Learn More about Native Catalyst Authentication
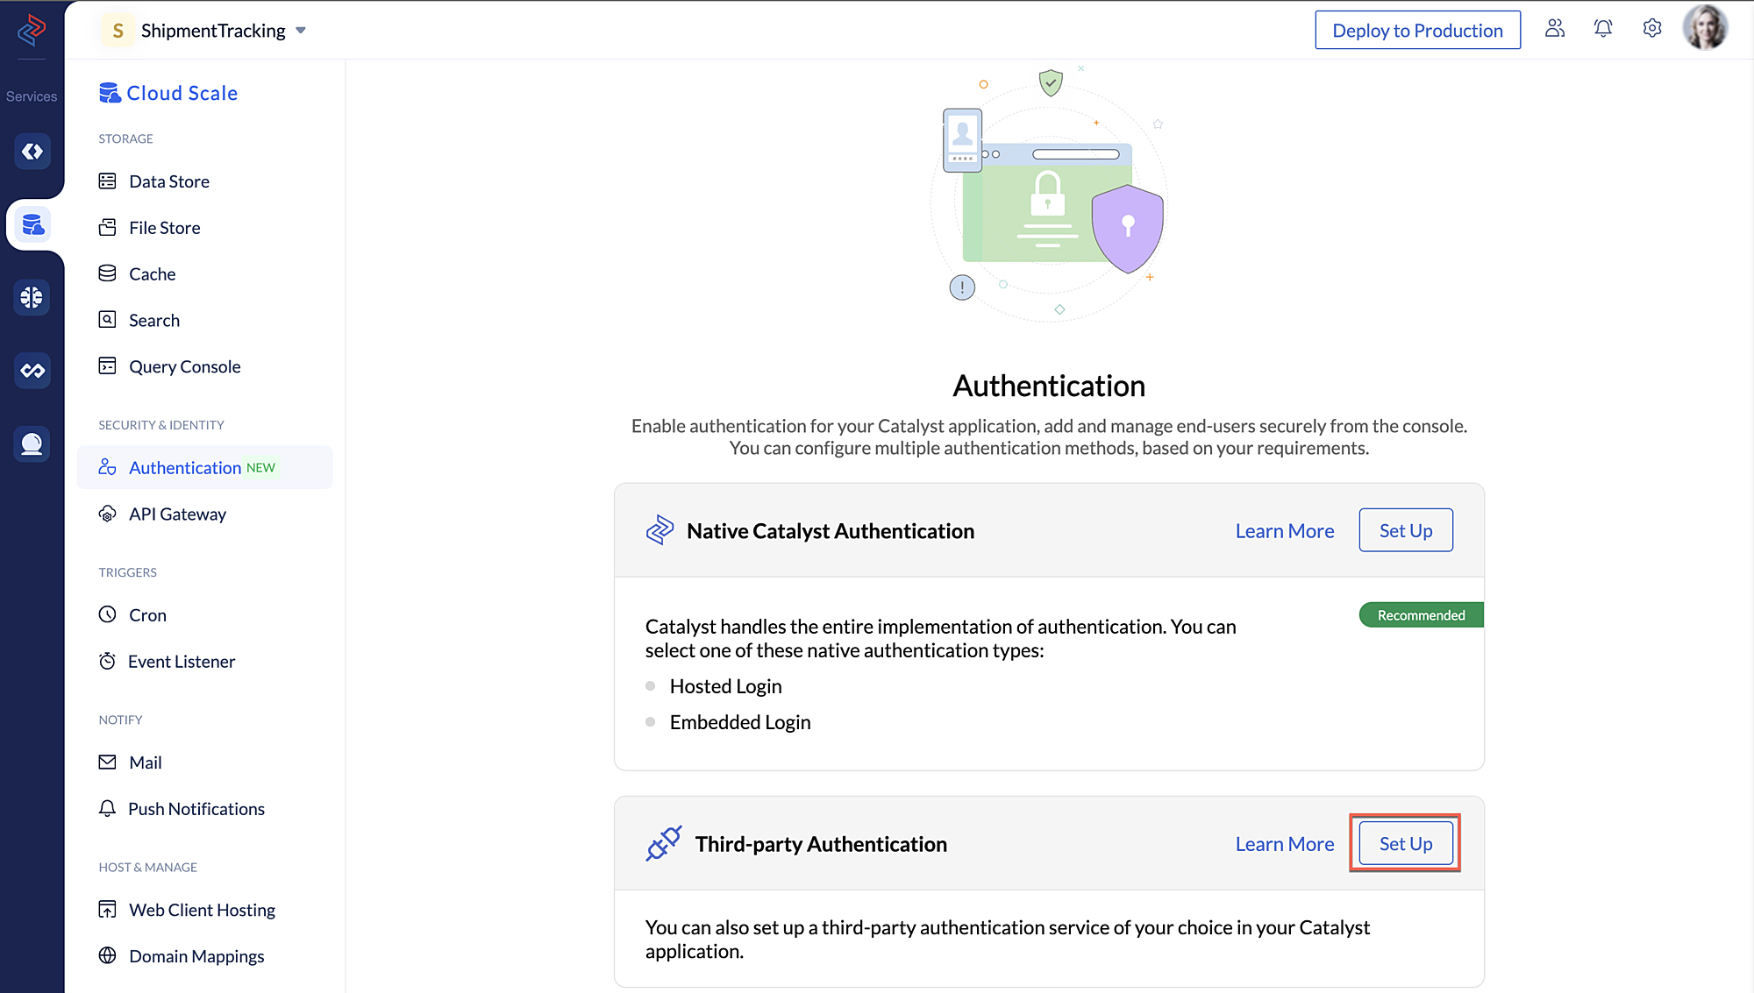 tap(1285, 530)
